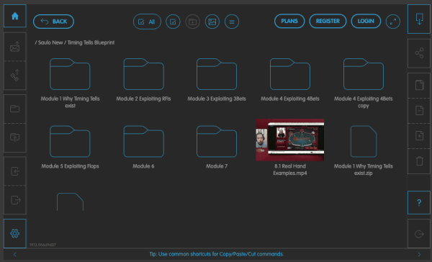Go back with the BACK button
Screen dimensions: 432x262
[53, 22]
